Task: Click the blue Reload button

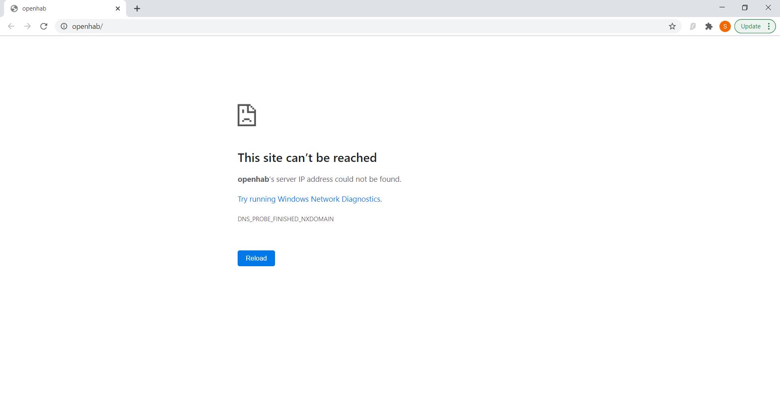Action: click(x=256, y=259)
